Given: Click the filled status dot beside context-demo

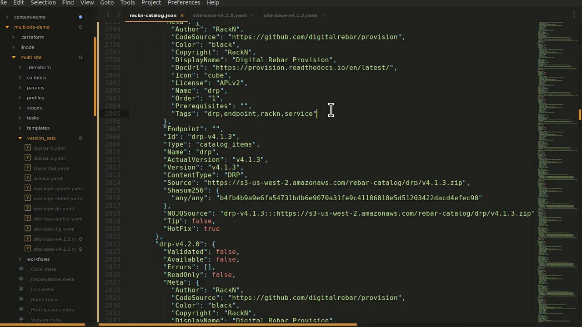Looking at the screenshot, I should [80, 17].
